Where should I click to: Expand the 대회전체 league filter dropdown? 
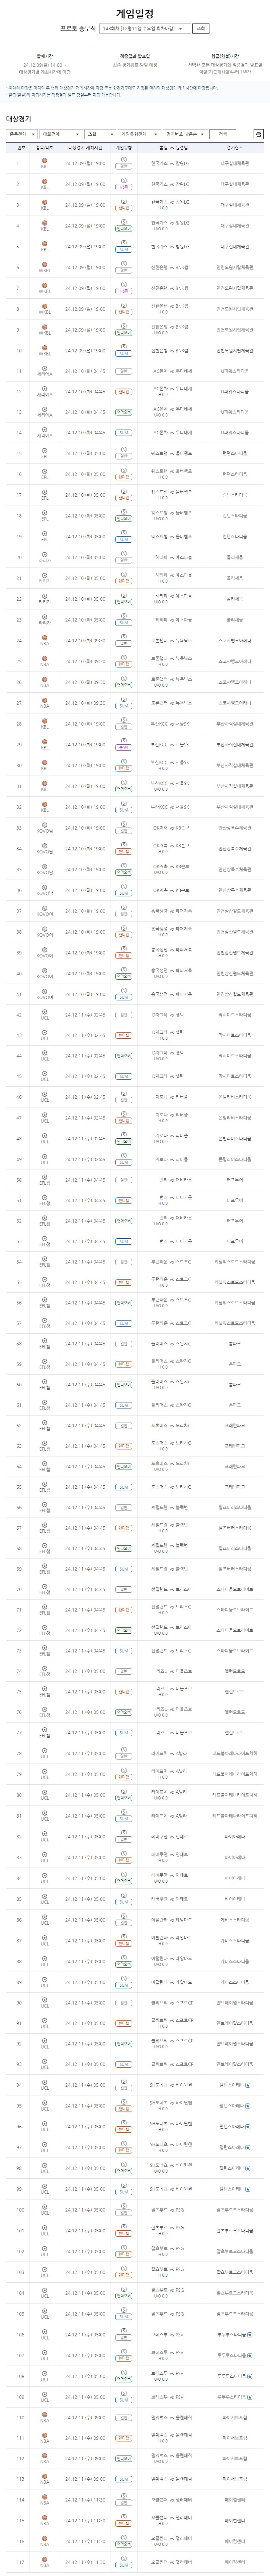click(x=59, y=134)
